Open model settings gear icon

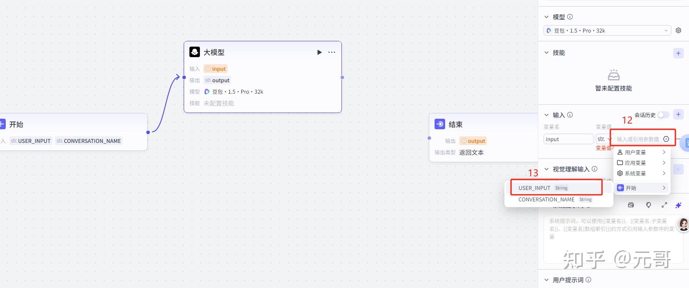(678, 30)
